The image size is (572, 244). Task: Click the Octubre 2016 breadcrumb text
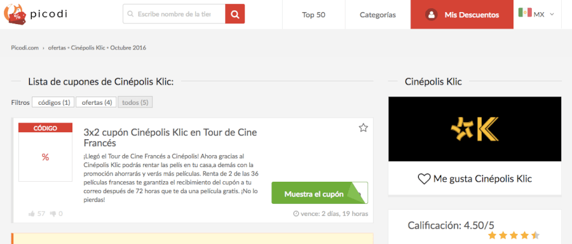click(x=128, y=48)
